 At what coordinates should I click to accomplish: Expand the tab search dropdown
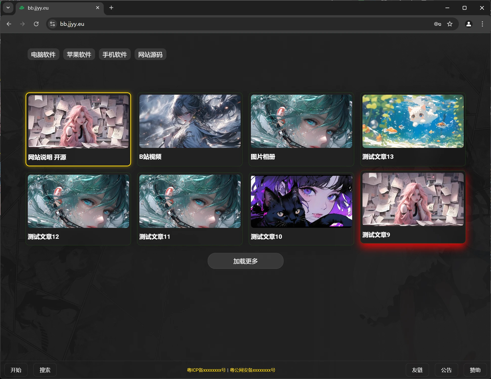[x=8, y=8]
